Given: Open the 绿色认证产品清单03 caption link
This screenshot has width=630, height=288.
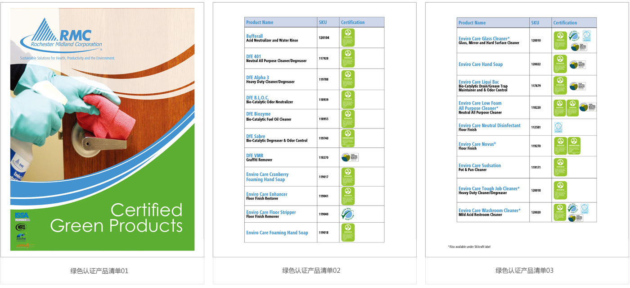Looking at the screenshot, I should point(524,271).
